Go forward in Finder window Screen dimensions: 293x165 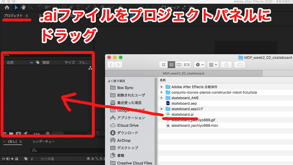(x=118, y=65)
